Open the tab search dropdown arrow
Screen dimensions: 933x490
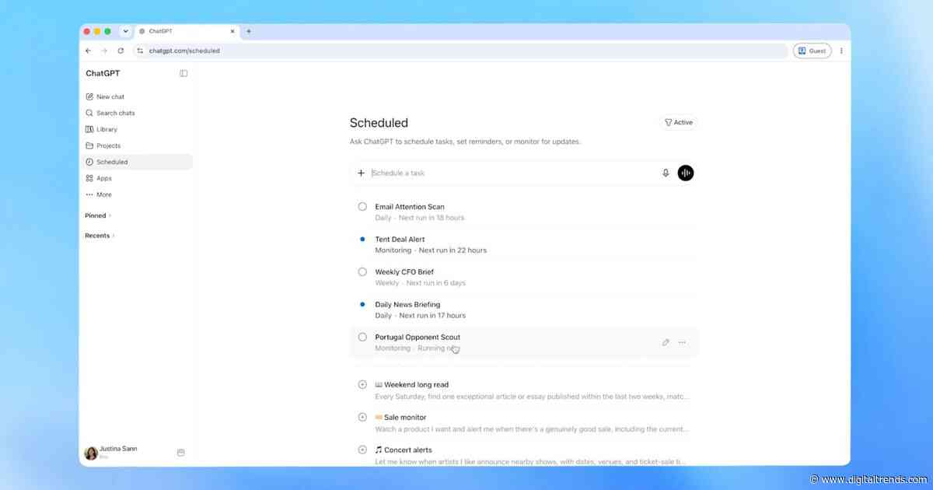tap(126, 31)
